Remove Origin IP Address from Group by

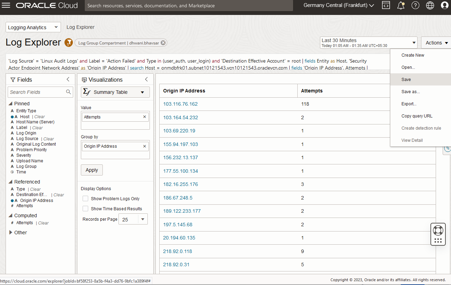click(x=145, y=146)
